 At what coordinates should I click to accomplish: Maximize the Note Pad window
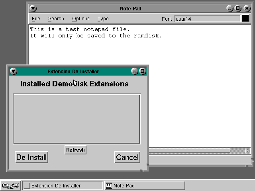(x=238, y=8)
